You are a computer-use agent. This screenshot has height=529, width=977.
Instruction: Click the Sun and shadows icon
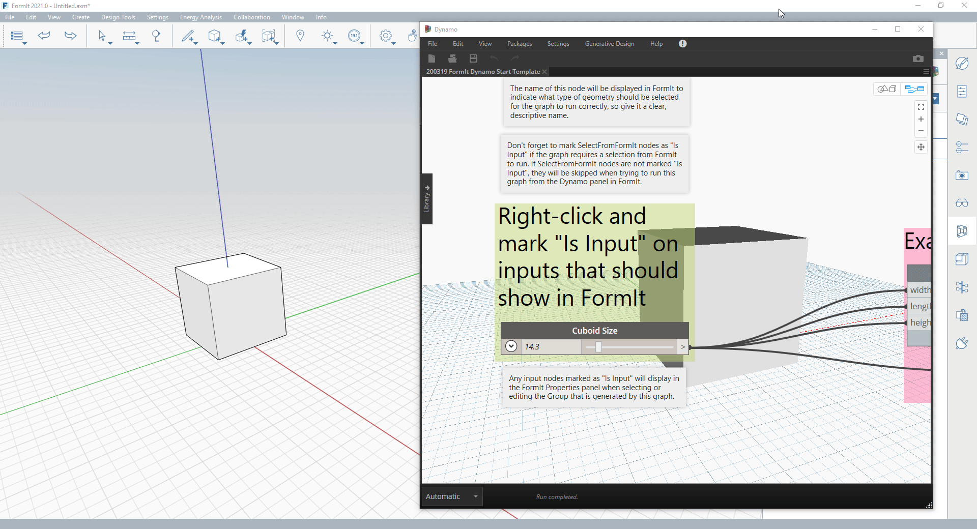[327, 36]
